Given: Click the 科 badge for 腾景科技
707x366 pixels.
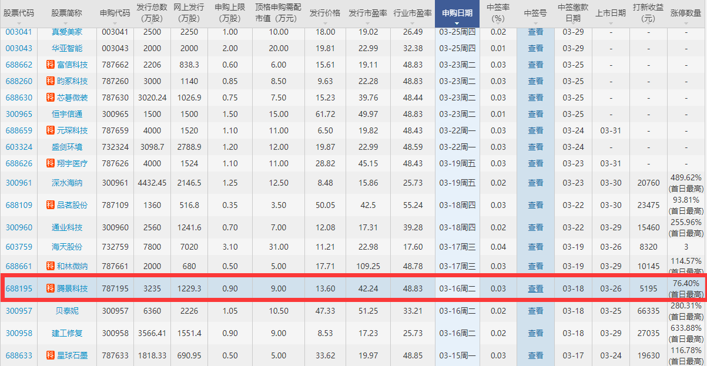Looking at the screenshot, I should (x=51, y=288).
